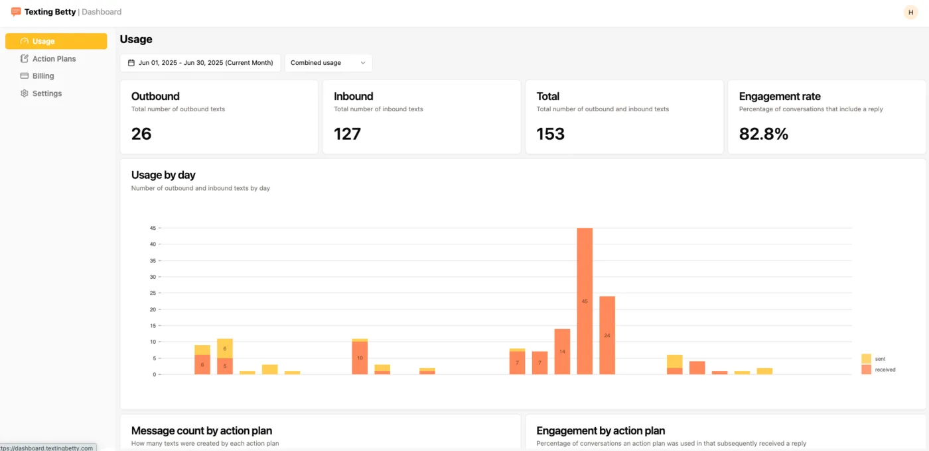The height and width of the screenshot is (451, 929).
Task: Click the tallest bar labeled 45
Action: tap(585, 301)
